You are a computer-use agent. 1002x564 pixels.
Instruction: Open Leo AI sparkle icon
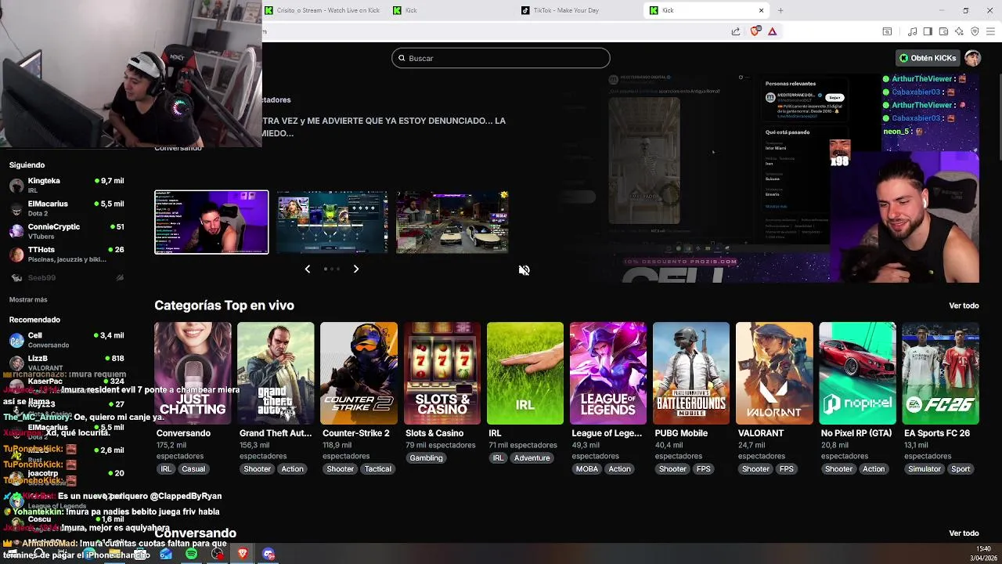[959, 31]
